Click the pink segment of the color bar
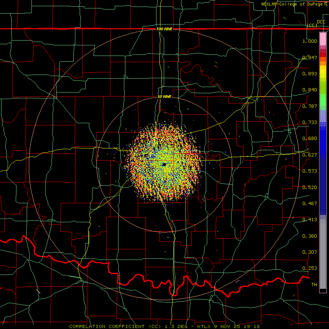 pos(323,39)
